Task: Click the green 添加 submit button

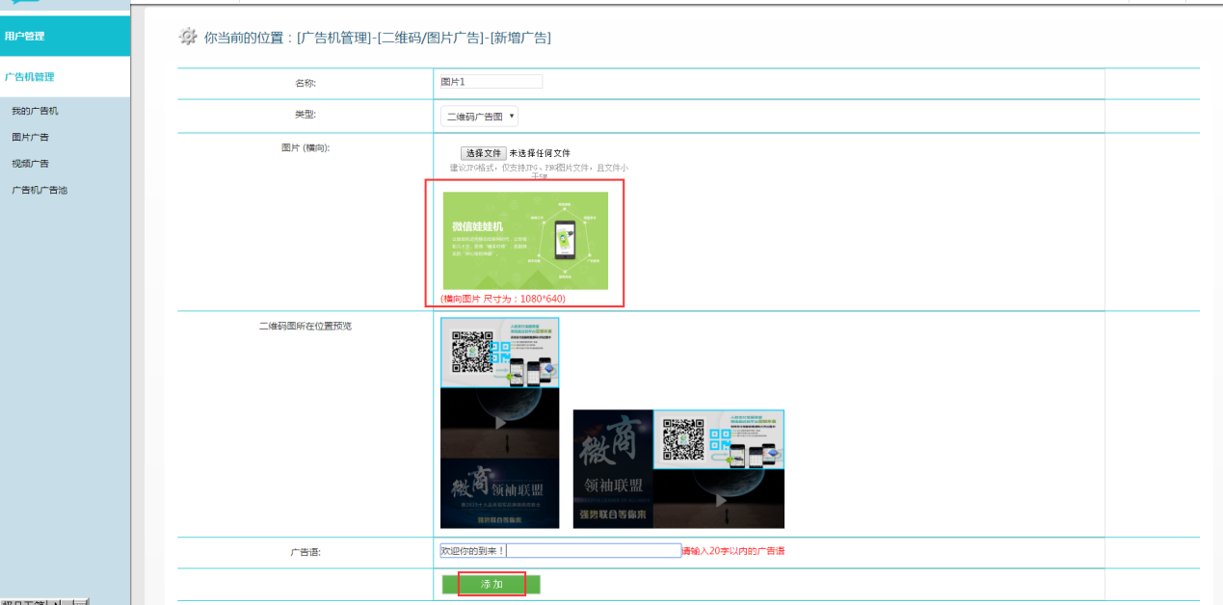Action: click(492, 585)
